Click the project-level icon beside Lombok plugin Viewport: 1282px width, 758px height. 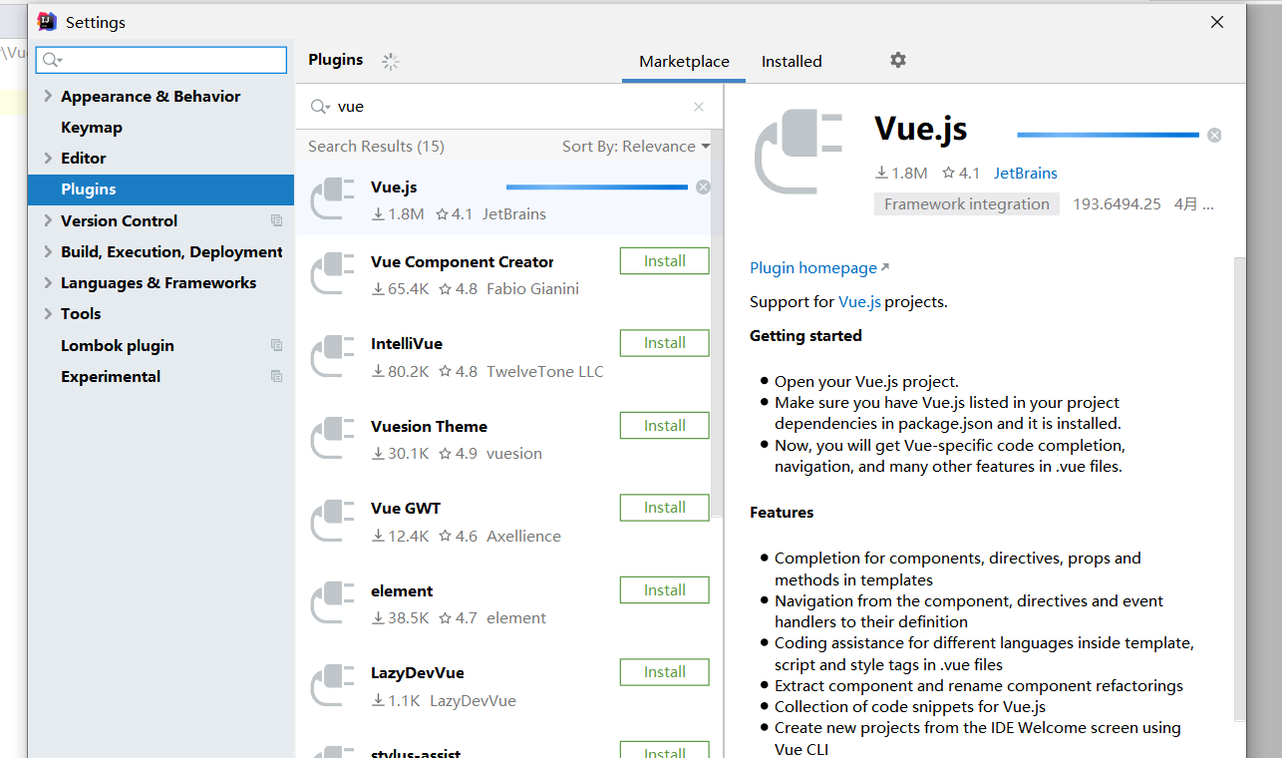pyautogui.click(x=277, y=345)
